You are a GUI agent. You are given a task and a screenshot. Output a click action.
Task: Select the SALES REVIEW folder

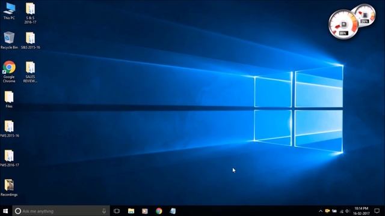point(30,72)
